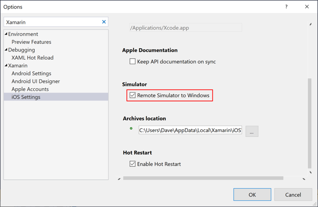Click the Archives location path field
The image size is (318, 207).
[x=190, y=130]
